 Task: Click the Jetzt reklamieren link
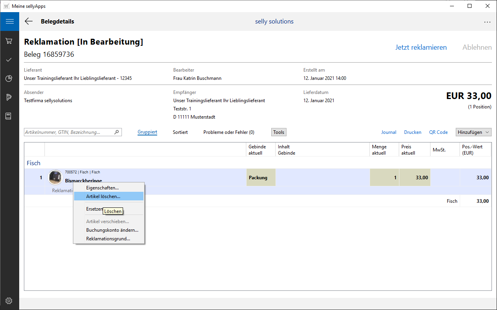tap(421, 47)
